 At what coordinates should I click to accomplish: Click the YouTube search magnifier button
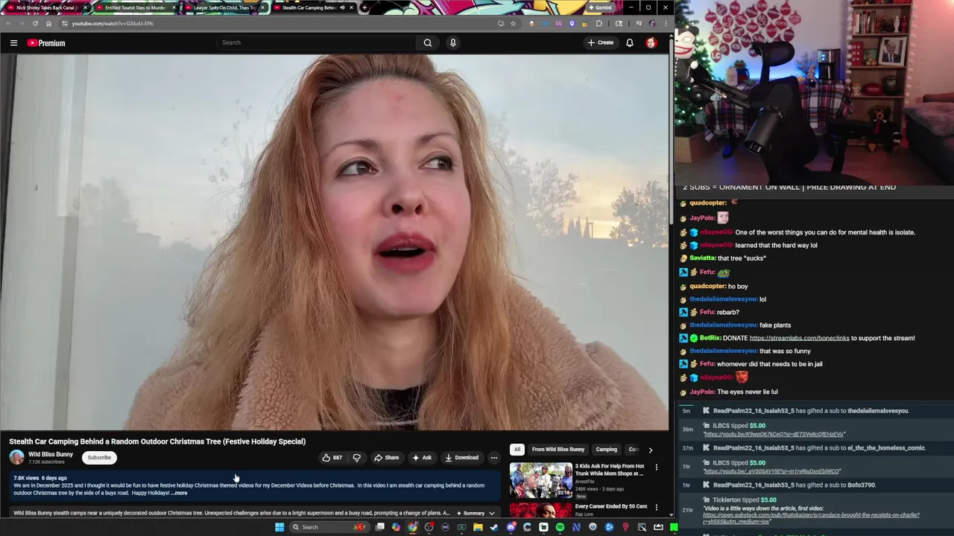(428, 42)
